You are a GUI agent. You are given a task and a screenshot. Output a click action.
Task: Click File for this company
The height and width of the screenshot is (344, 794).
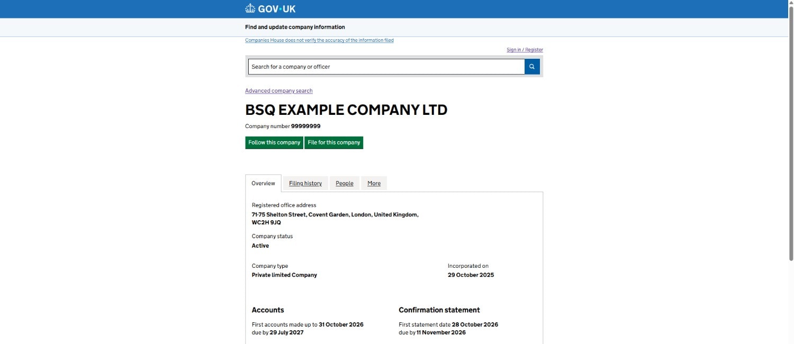[333, 142]
